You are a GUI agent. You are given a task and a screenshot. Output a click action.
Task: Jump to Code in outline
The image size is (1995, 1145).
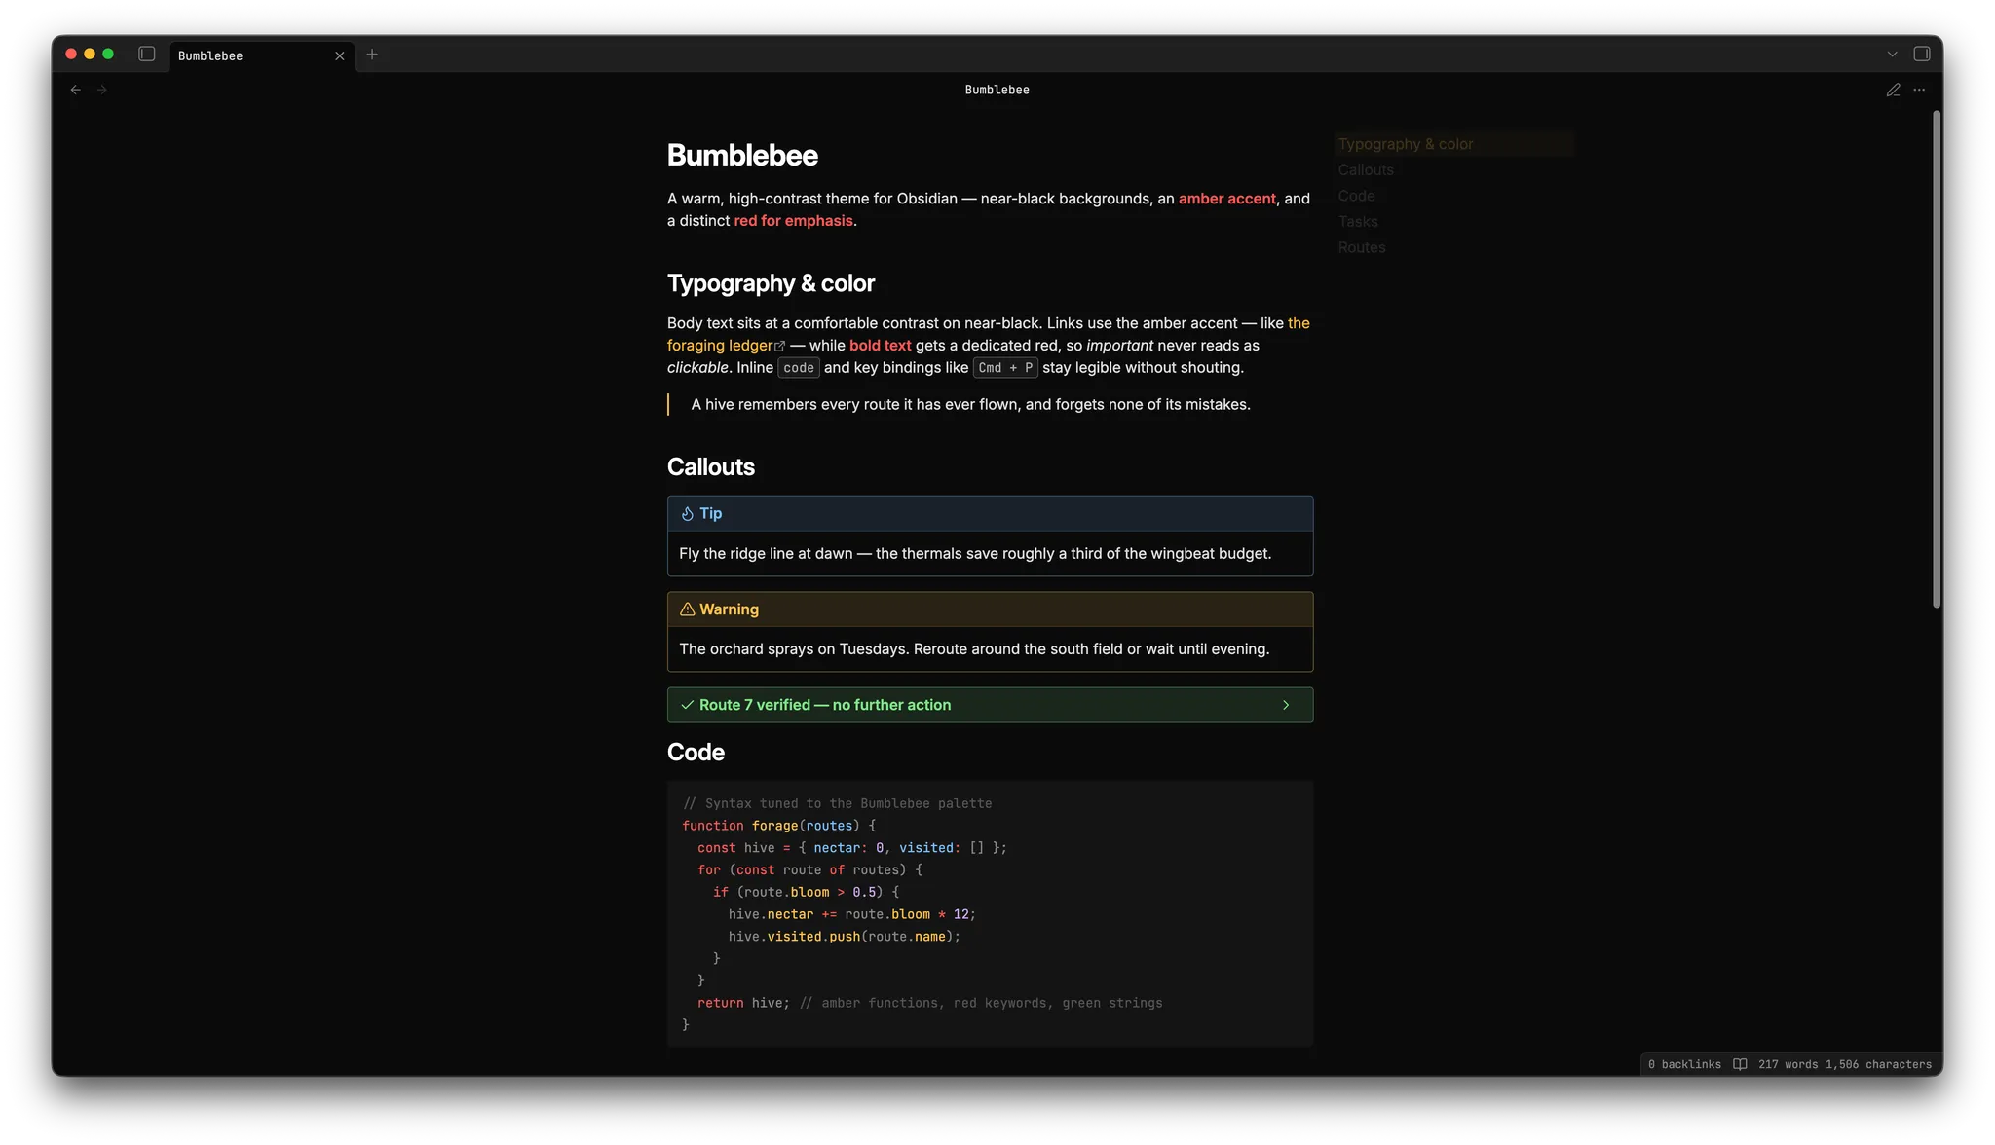(1356, 196)
